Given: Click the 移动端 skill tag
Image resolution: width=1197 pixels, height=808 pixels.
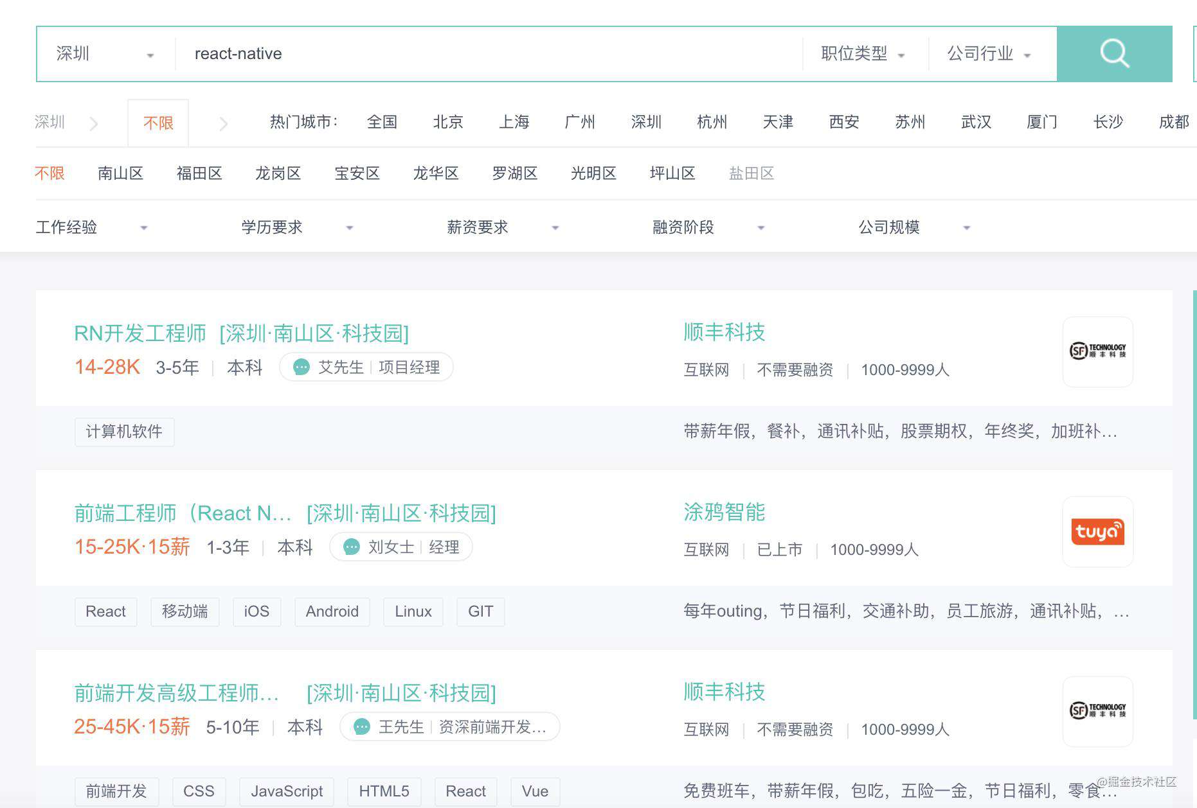Looking at the screenshot, I should click(x=184, y=611).
